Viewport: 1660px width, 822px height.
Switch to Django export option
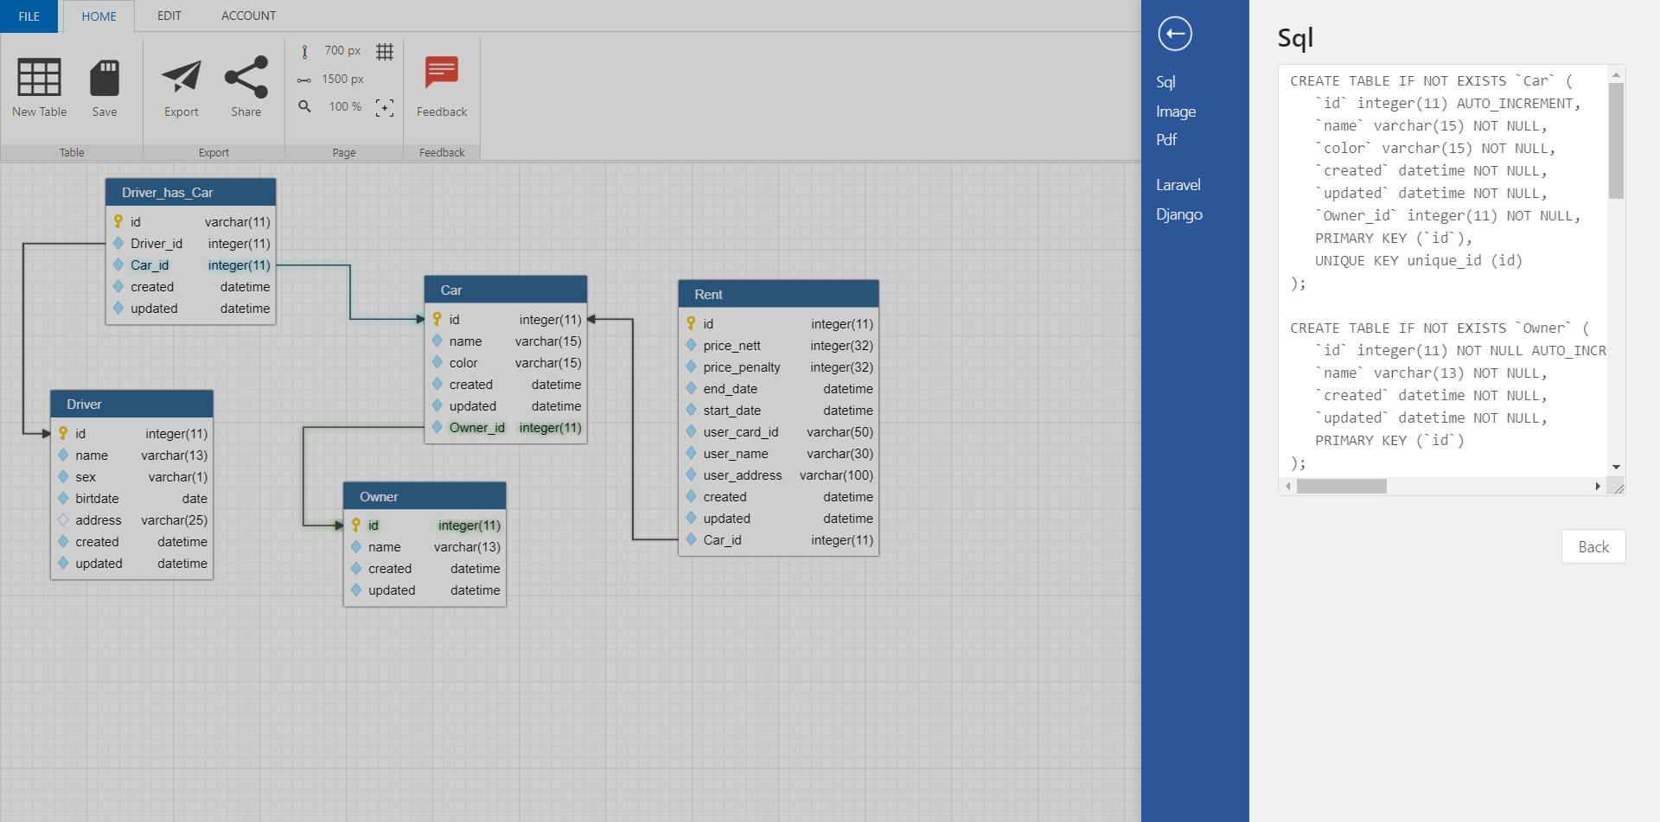click(1178, 213)
